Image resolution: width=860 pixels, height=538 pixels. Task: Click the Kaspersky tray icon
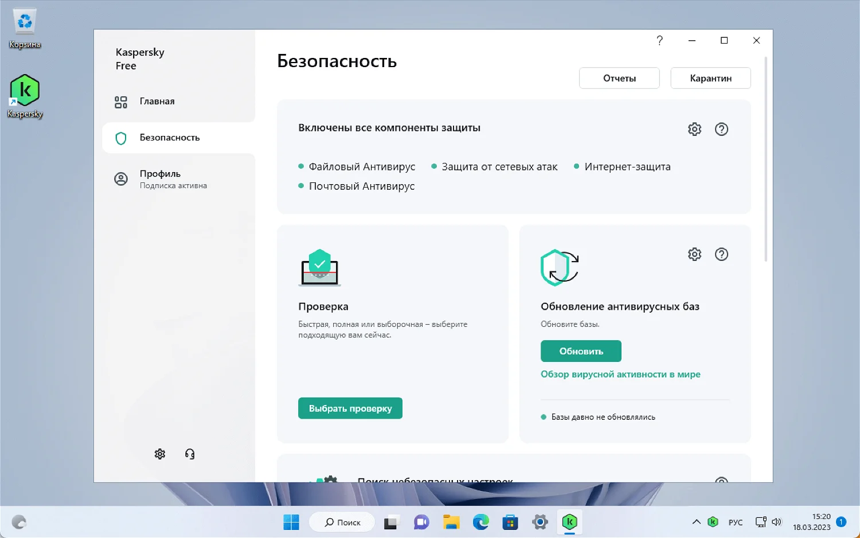[x=713, y=522]
